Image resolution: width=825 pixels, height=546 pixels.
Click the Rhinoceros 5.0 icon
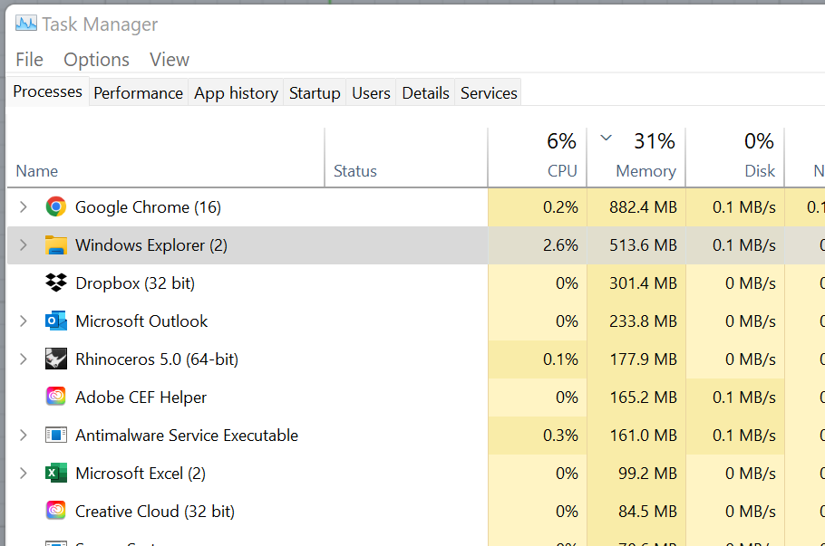point(56,359)
